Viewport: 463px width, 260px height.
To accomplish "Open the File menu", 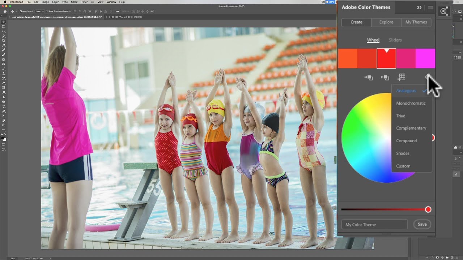I will tap(29, 2).
